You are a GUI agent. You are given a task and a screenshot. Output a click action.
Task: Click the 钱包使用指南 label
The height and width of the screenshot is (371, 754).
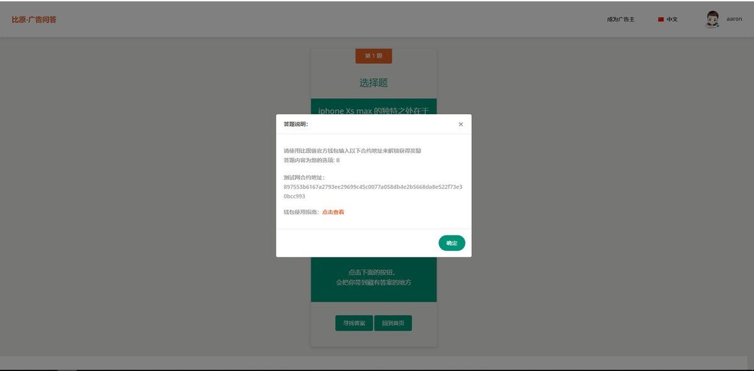[302, 212]
